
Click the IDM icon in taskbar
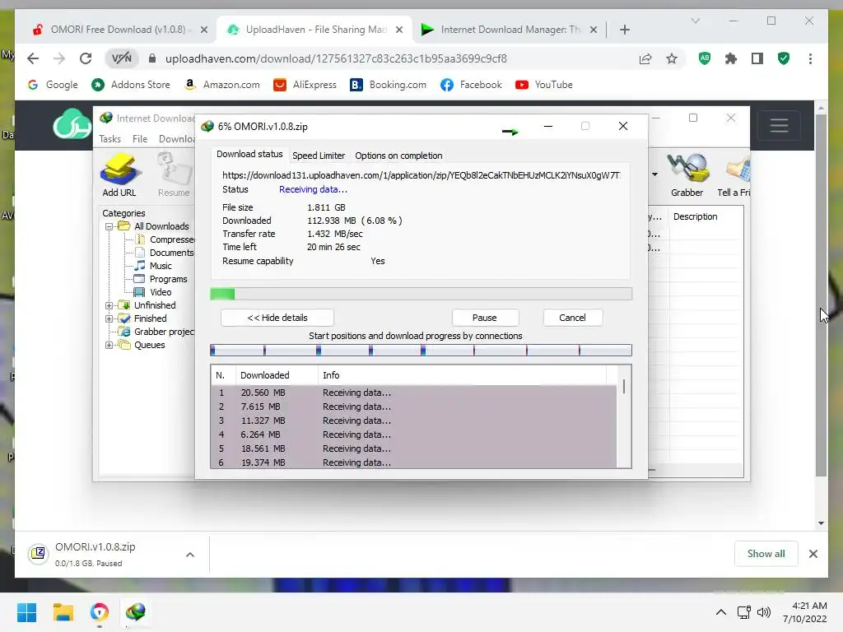click(x=136, y=612)
